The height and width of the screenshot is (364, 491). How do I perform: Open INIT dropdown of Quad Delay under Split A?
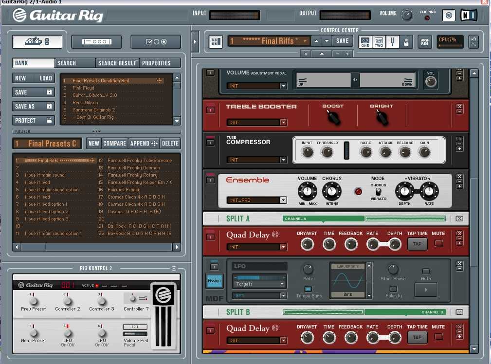coord(283,247)
